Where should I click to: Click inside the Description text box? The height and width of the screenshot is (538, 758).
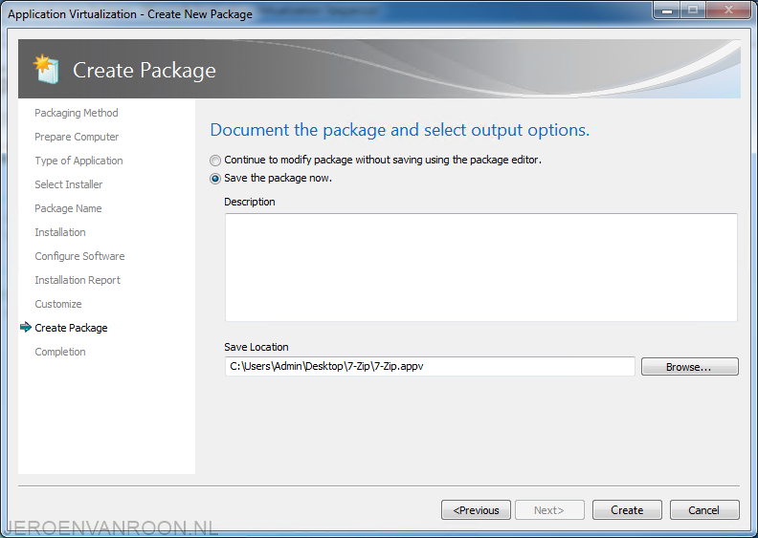(x=481, y=268)
